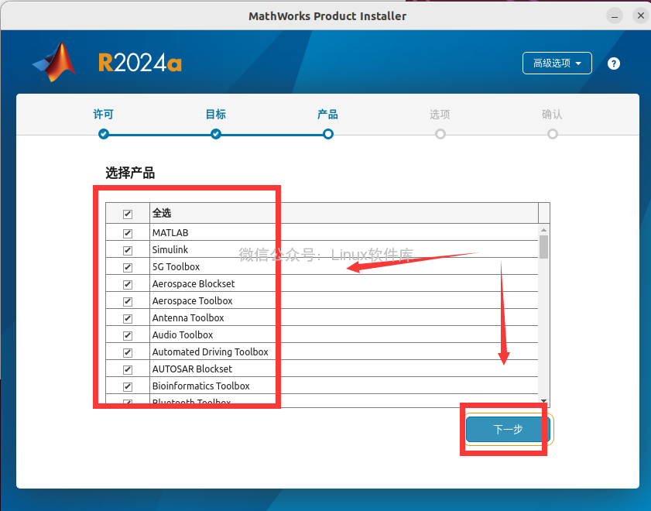Viewport: 651px width, 511px height.
Task: Select the active 产品 step circle
Action: coord(327,133)
